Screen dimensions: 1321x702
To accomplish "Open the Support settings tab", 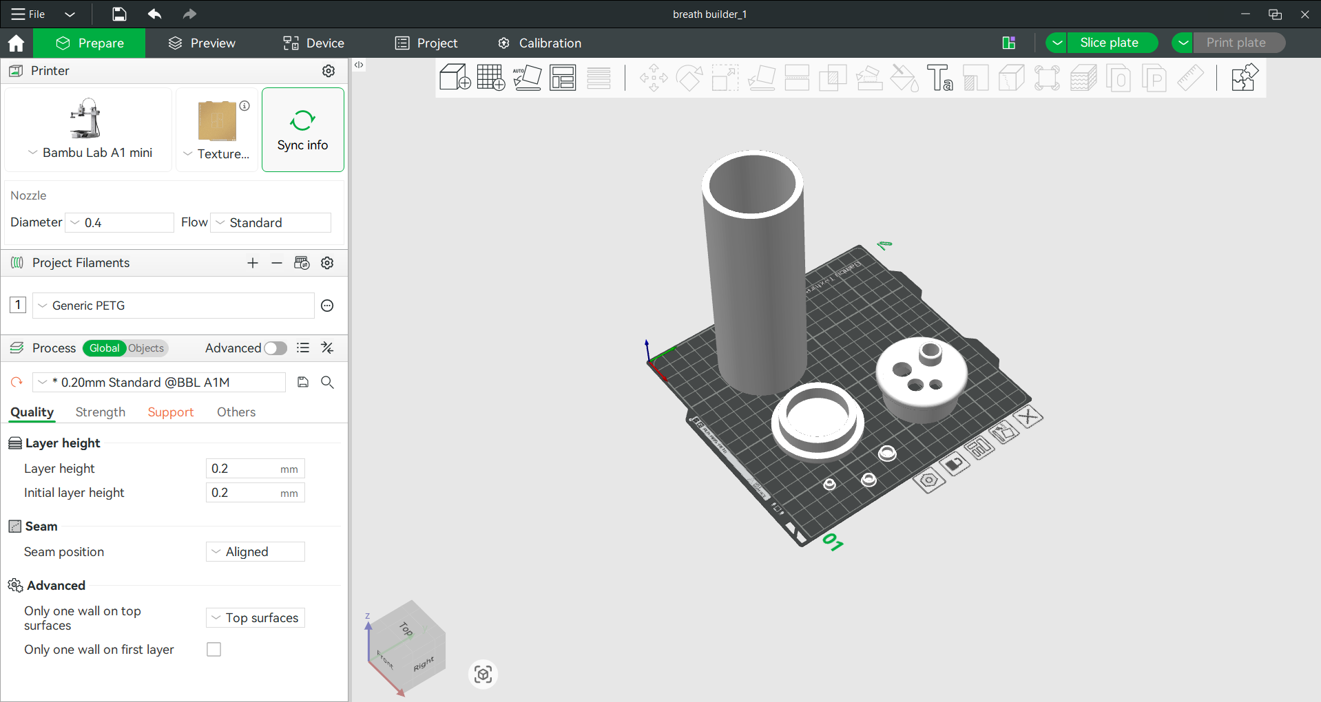I will click(171, 412).
